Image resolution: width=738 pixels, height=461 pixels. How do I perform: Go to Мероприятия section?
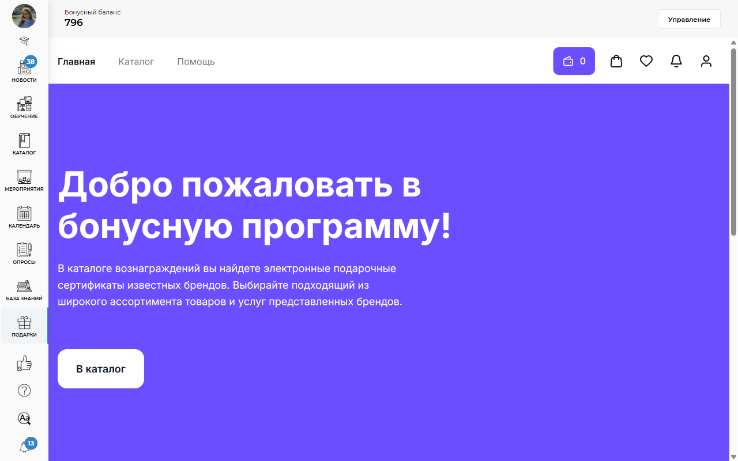[24, 180]
